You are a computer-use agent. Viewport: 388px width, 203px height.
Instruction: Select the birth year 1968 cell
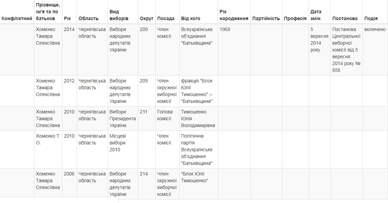point(225,29)
